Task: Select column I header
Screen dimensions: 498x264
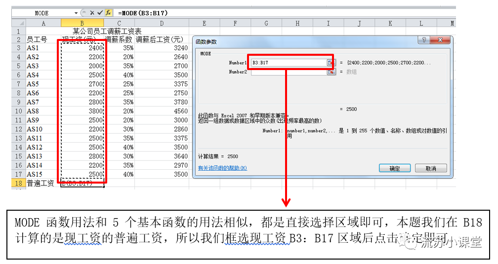Action: [328, 23]
